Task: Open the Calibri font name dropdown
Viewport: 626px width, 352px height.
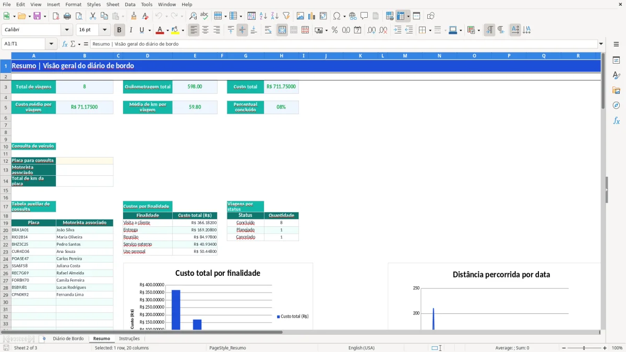Action: click(x=67, y=30)
